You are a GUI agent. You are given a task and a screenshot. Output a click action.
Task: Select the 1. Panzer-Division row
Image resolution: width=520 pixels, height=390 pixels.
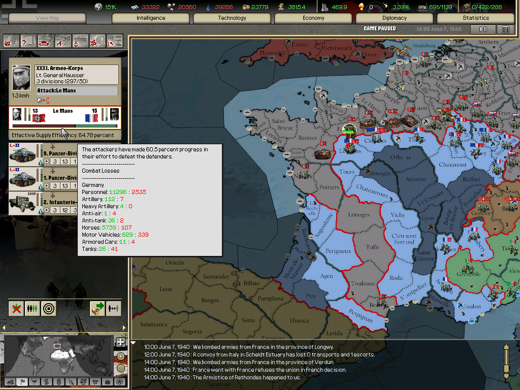tap(43, 179)
